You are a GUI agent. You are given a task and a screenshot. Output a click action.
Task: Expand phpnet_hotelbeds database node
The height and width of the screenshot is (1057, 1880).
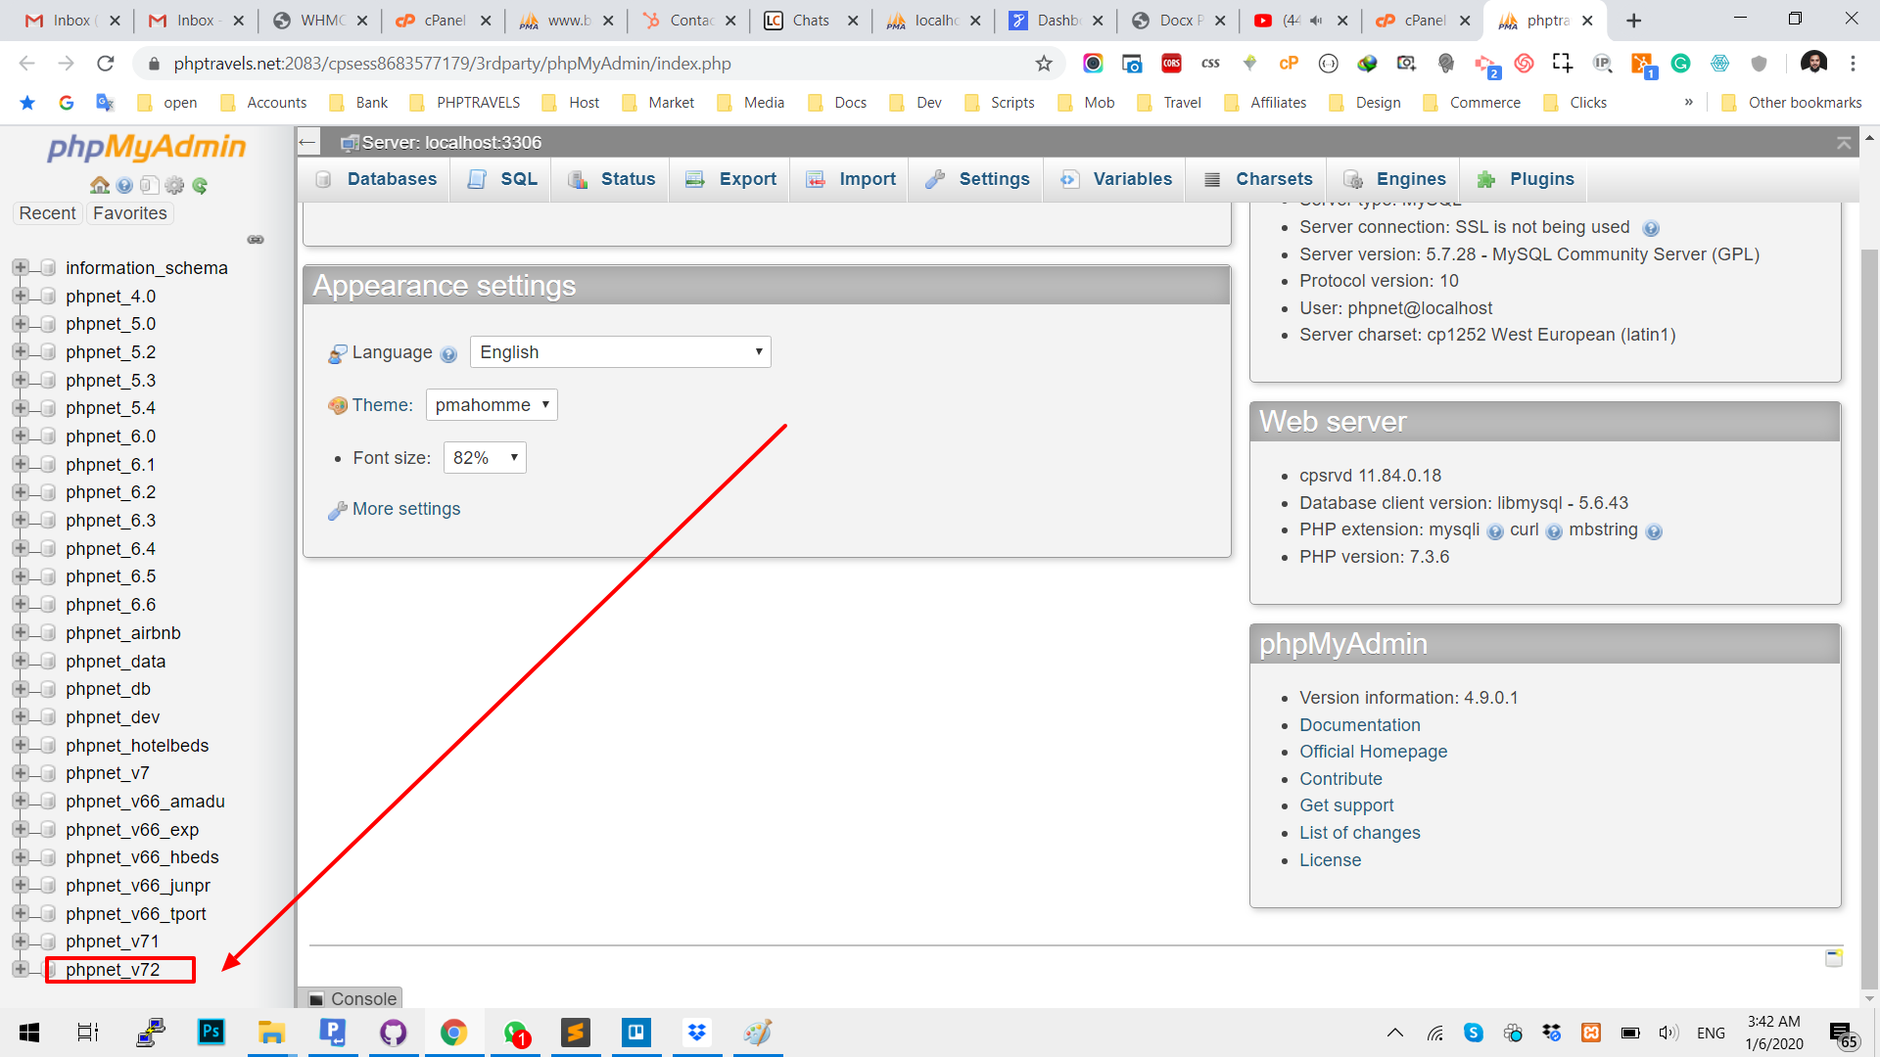click(21, 745)
